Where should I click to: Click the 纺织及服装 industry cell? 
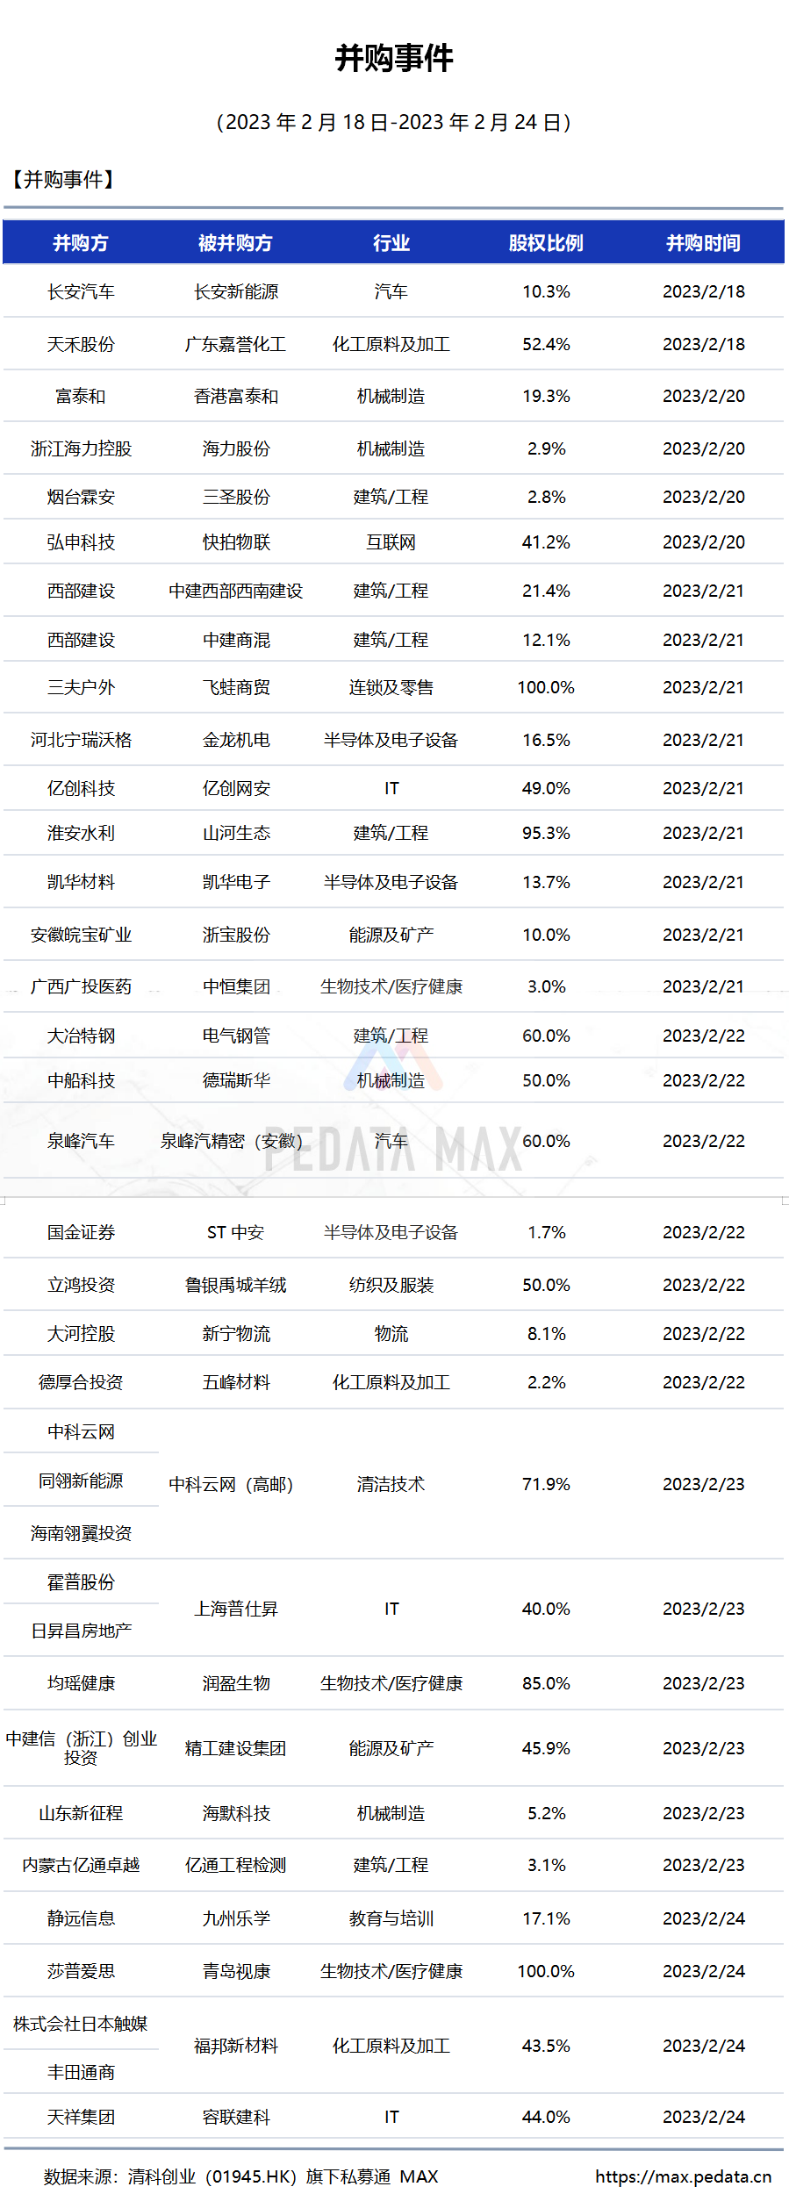(391, 1286)
